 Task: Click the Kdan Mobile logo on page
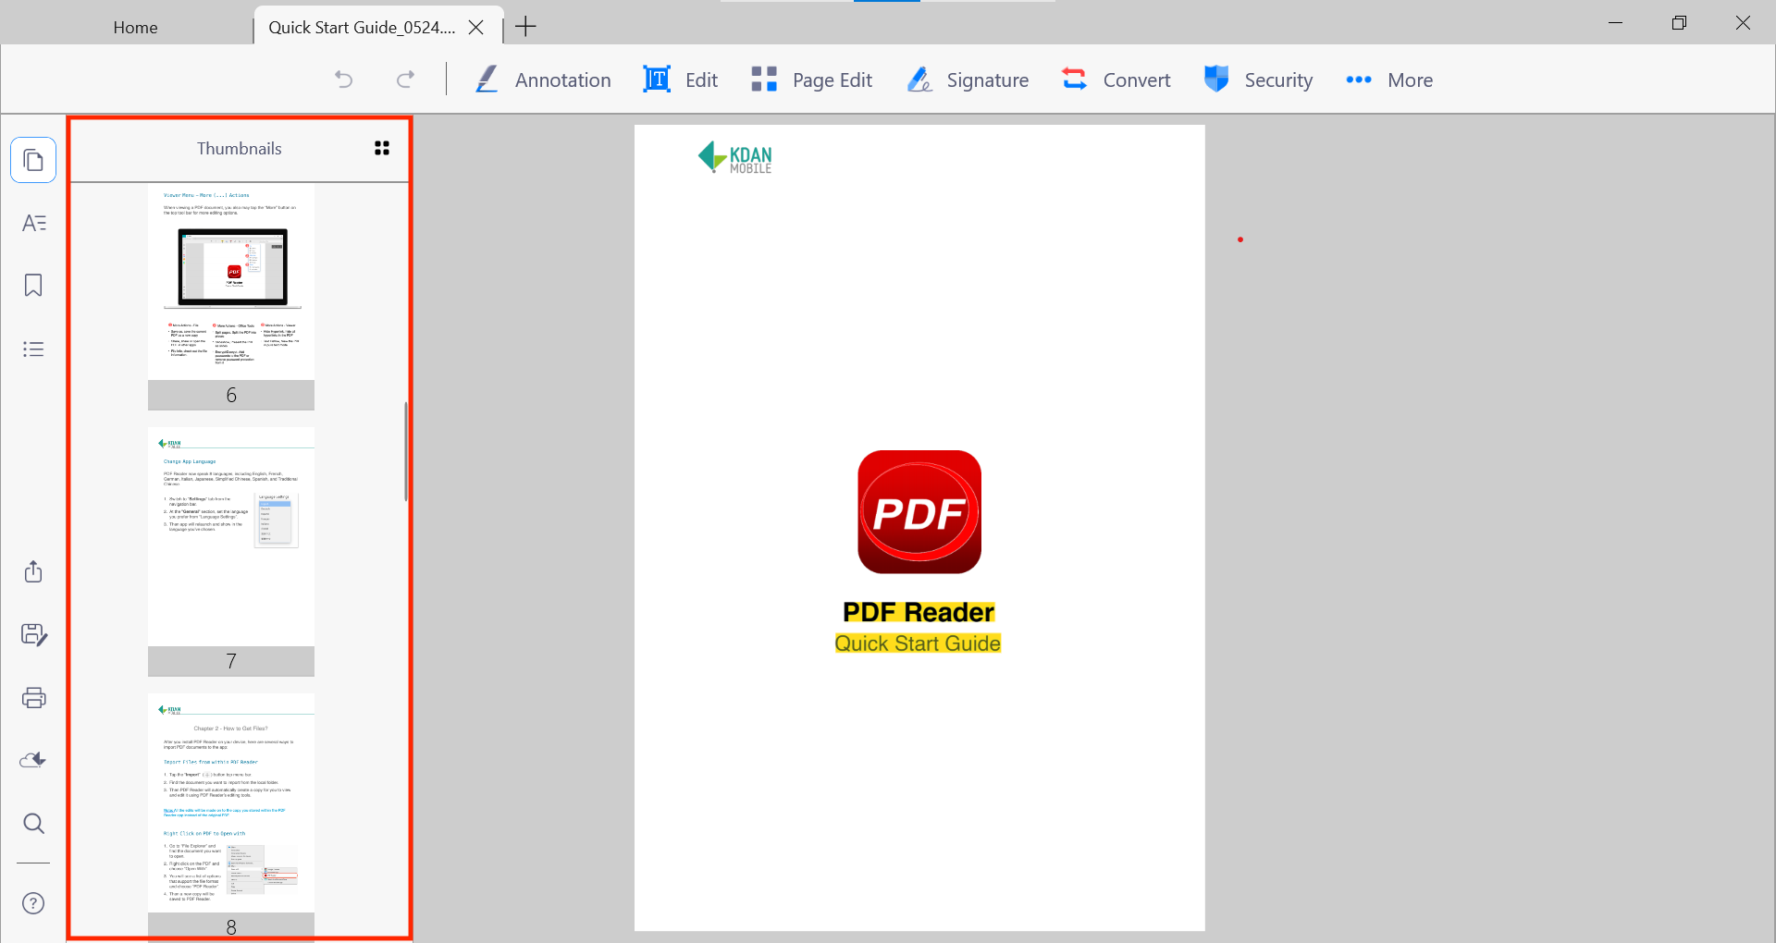pyautogui.click(x=735, y=157)
